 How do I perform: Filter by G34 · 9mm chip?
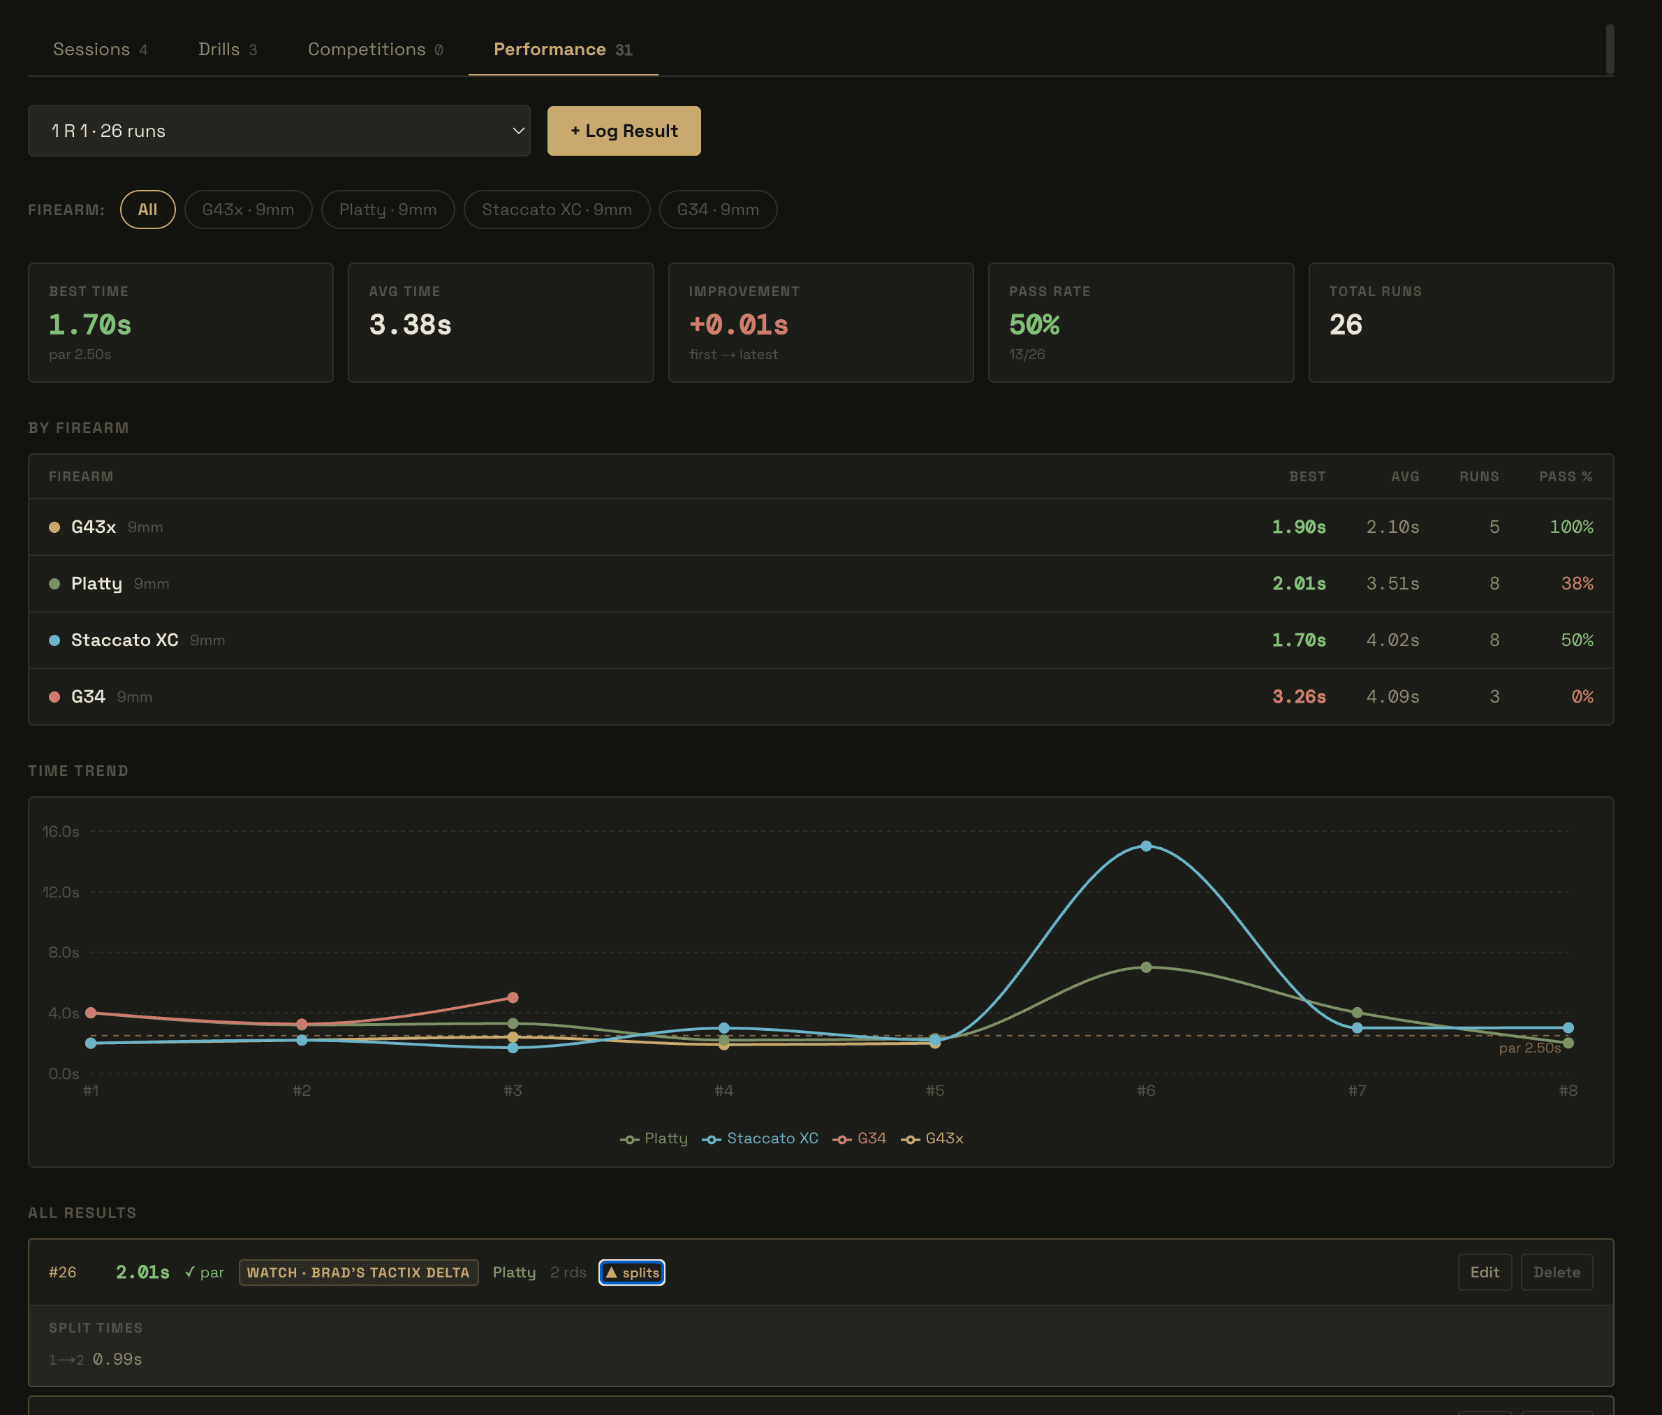(718, 210)
